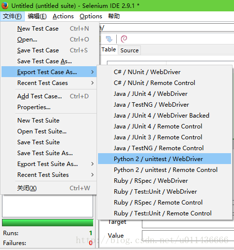Expand Recent Test Suites submenu

click(49, 175)
